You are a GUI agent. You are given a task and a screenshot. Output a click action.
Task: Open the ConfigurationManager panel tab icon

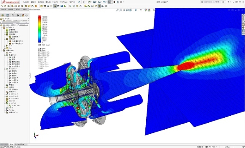click(13, 16)
